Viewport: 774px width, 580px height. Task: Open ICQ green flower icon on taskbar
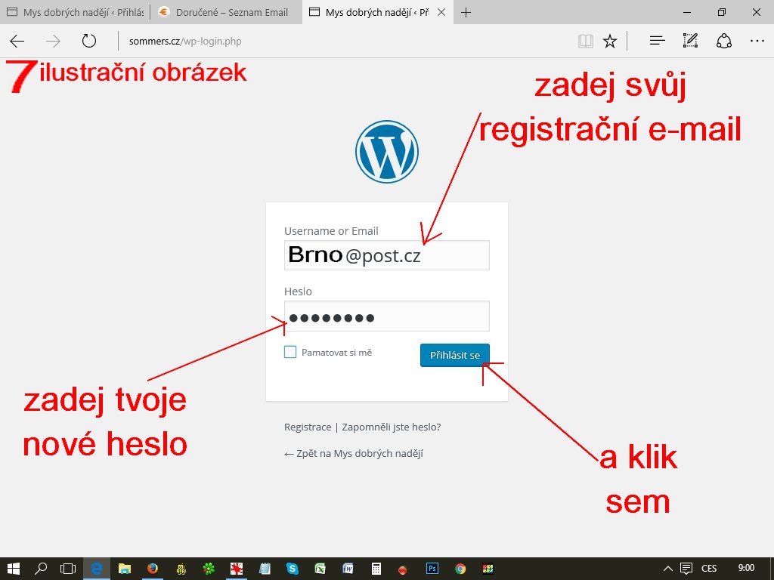pyautogui.click(x=209, y=569)
